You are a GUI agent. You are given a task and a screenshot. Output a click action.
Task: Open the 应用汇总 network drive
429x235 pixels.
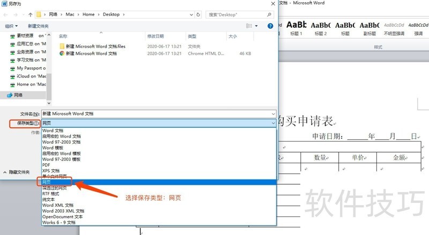coord(28,44)
